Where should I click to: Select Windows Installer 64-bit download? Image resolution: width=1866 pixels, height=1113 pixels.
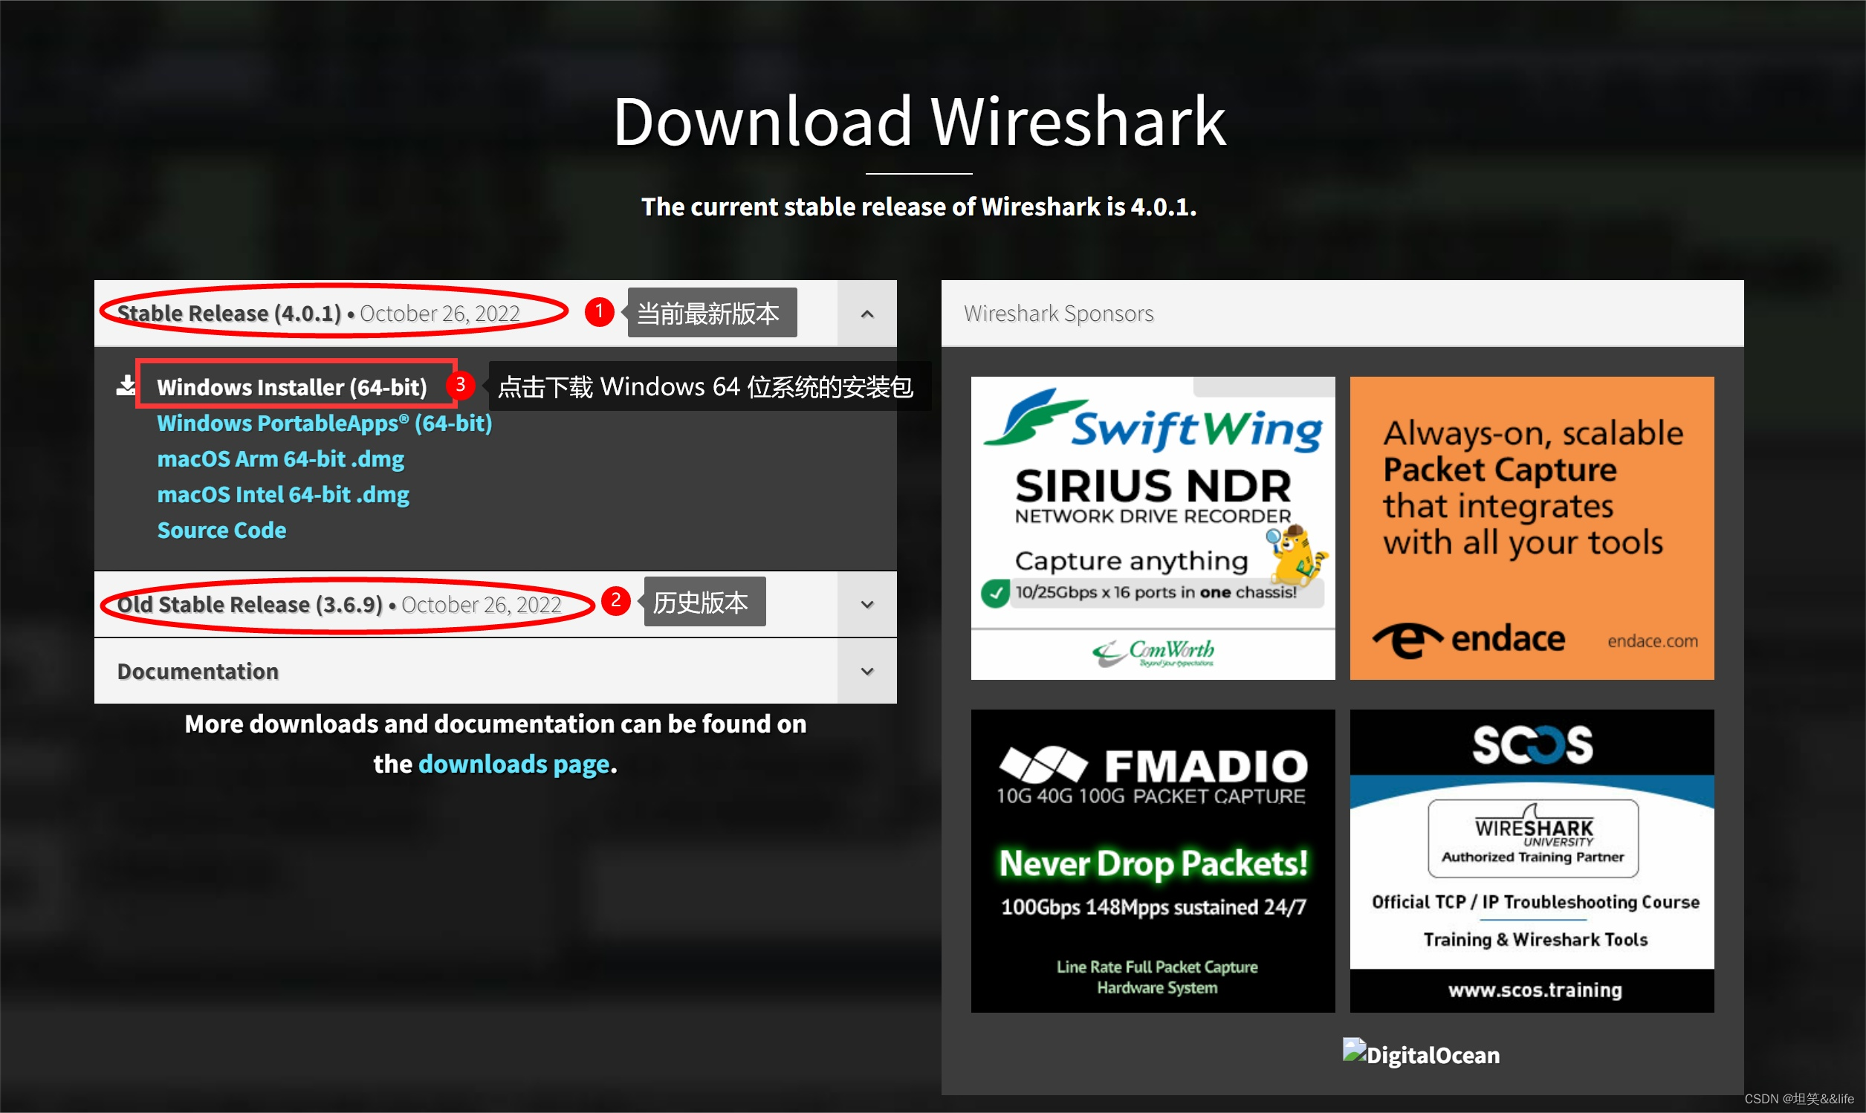293,386
